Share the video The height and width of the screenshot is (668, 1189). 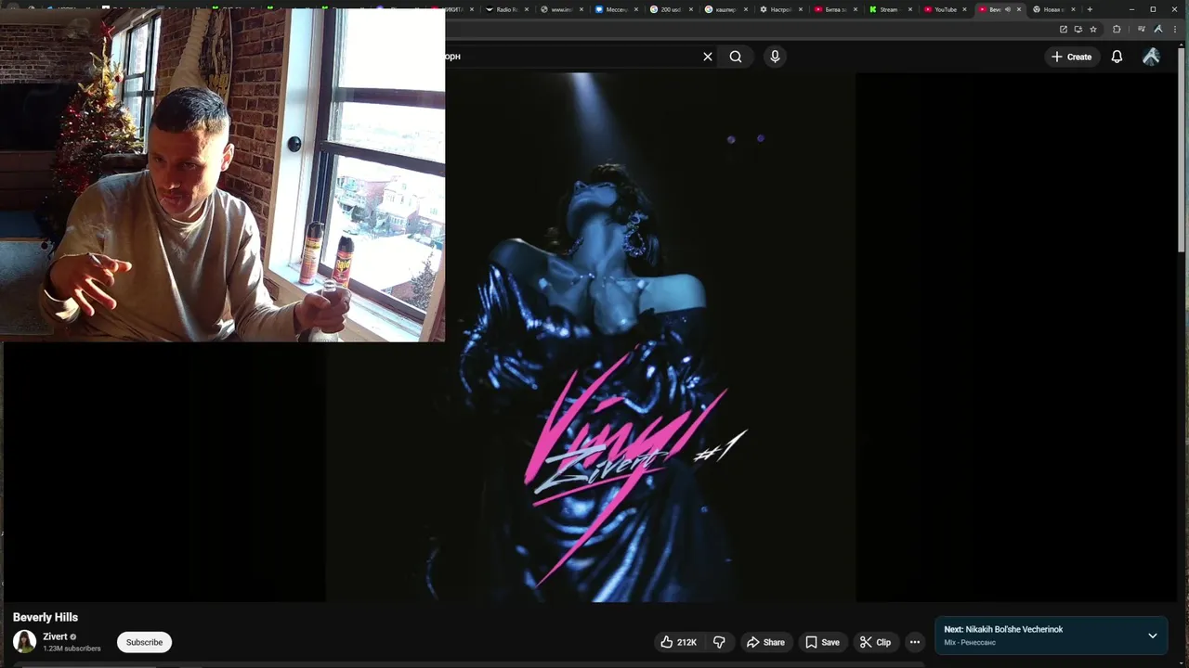[765, 642]
